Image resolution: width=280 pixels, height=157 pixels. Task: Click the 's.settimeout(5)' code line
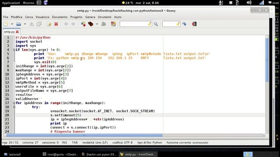[66, 115]
